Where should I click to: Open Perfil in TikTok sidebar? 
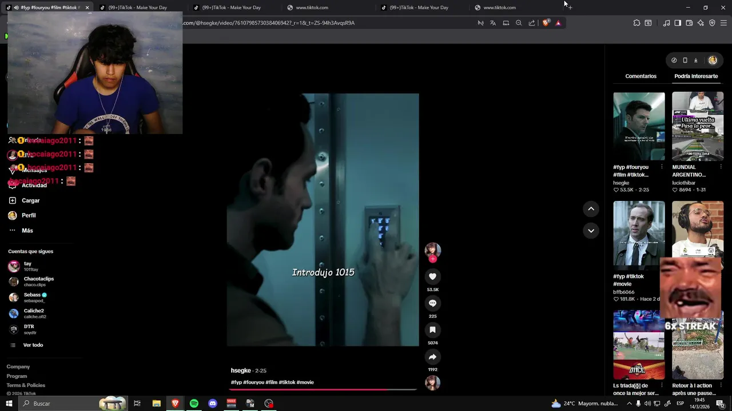coord(22,215)
